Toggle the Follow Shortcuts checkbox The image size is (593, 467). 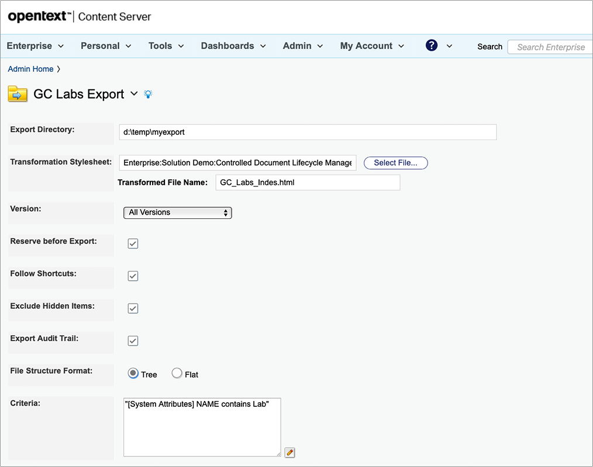[x=133, y=276]
